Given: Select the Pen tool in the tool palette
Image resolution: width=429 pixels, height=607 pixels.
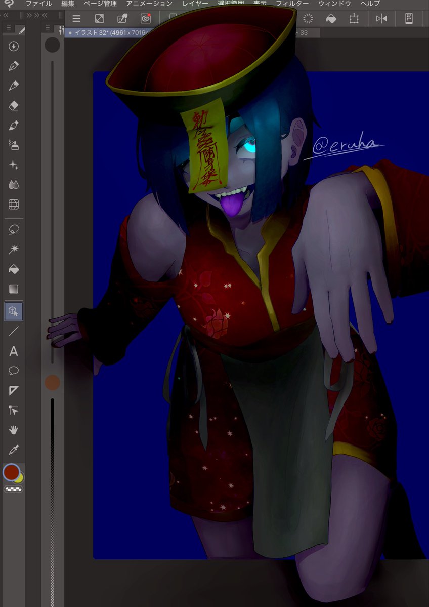Looking at the screenshot, I should tap(14, 66).
